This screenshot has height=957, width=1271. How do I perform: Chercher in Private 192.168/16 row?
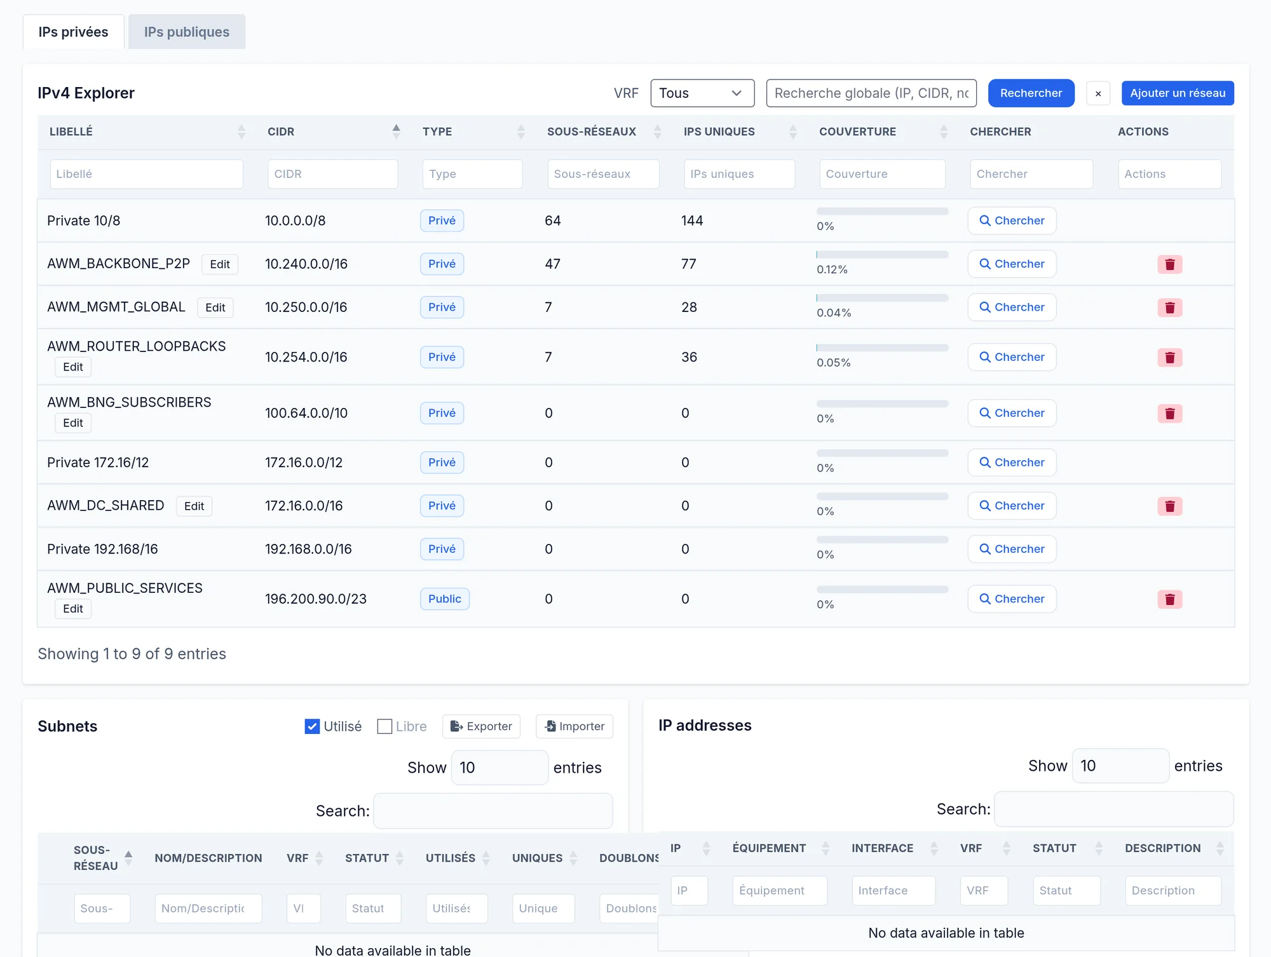(1012, 549)
